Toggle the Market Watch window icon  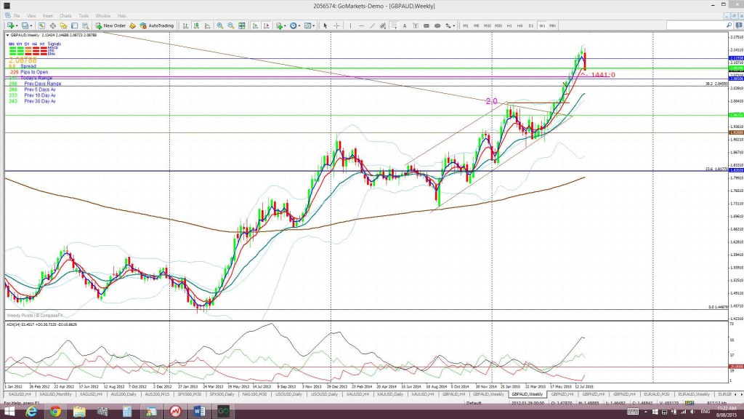click(x=41, y=25)
